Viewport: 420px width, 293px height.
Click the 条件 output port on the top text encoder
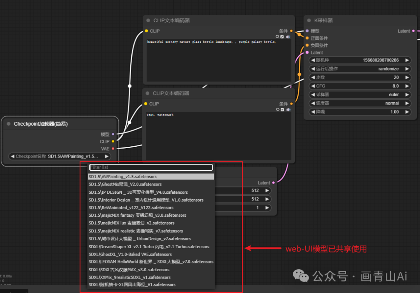click(291, 31)
